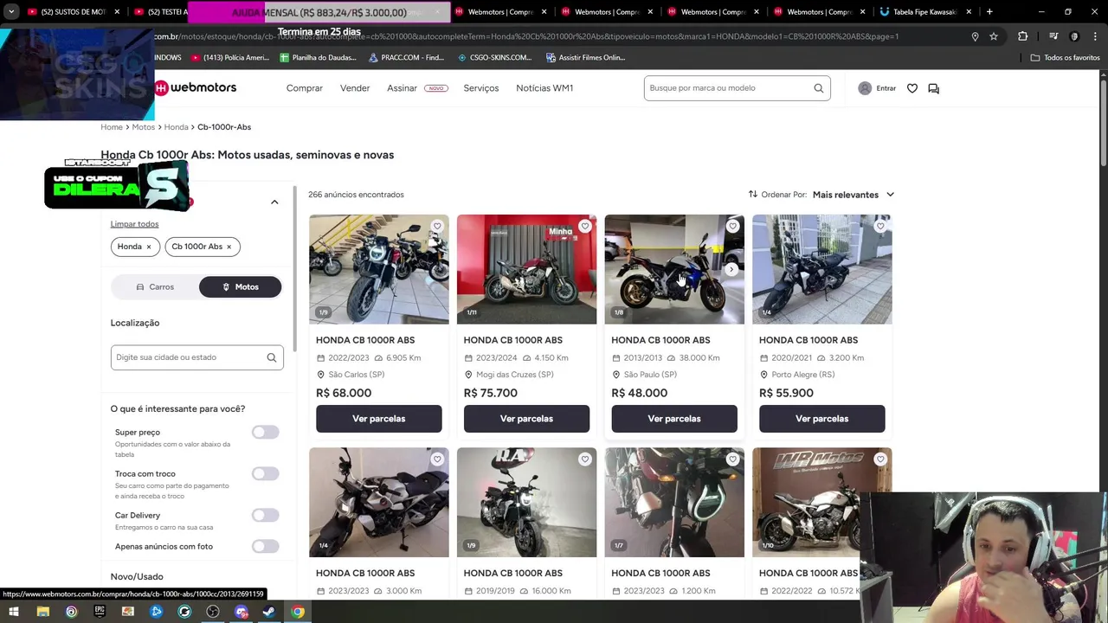Open the Vender menu

click(x=355, y=88)
